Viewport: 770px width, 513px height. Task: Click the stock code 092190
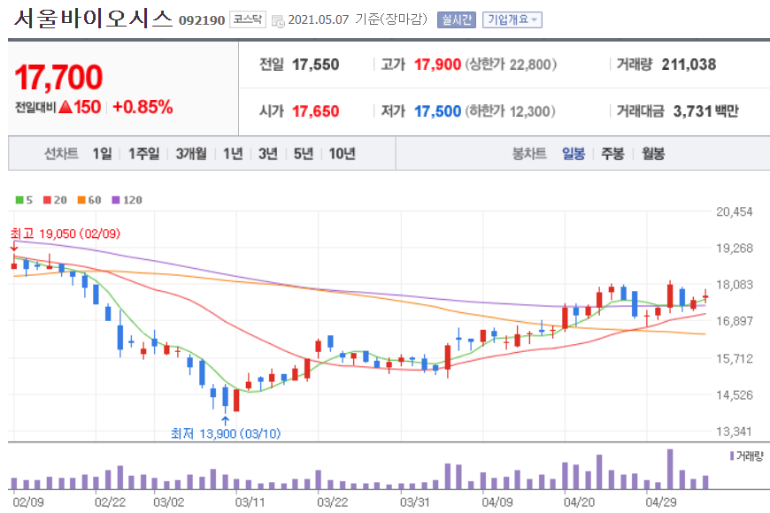201,20
